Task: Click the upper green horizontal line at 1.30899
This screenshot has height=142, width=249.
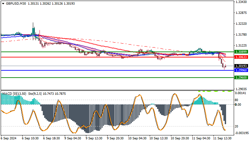Action: tap(117, 52)
